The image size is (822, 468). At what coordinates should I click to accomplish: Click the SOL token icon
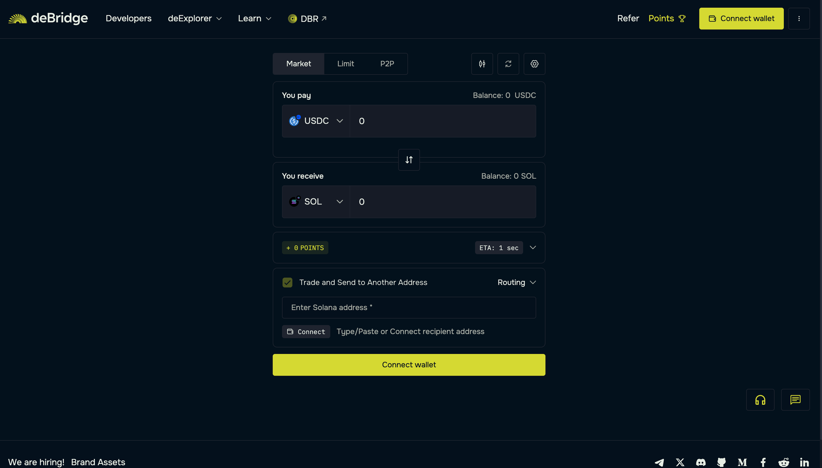pyautogui.click(x=295, y=201)
